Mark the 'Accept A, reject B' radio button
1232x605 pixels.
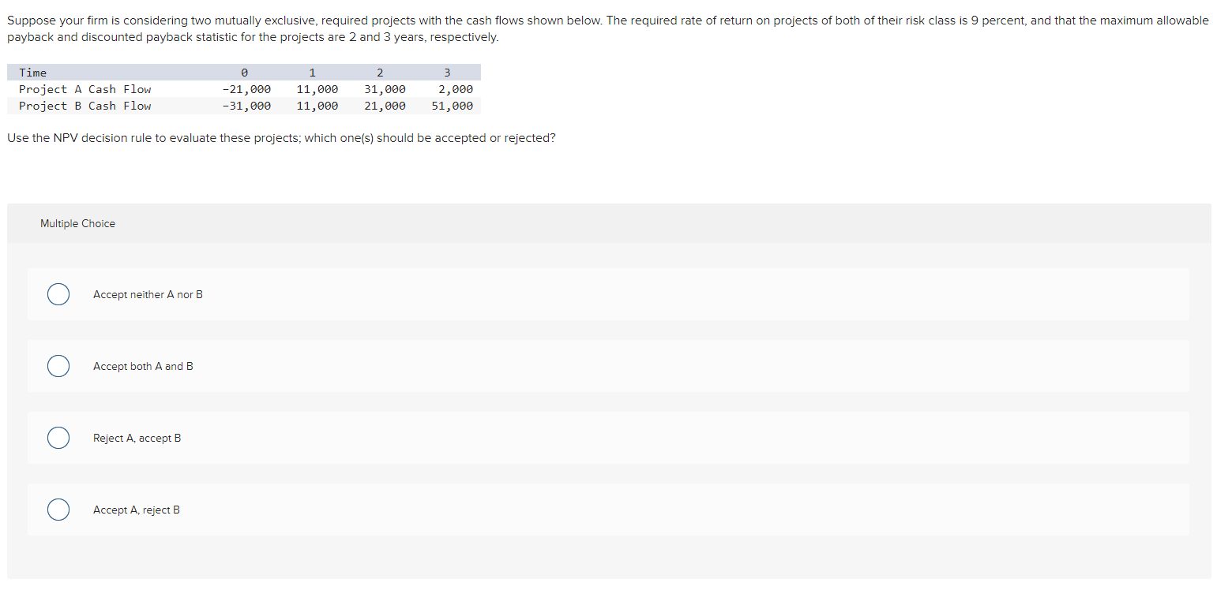click(x=58, y=510)
